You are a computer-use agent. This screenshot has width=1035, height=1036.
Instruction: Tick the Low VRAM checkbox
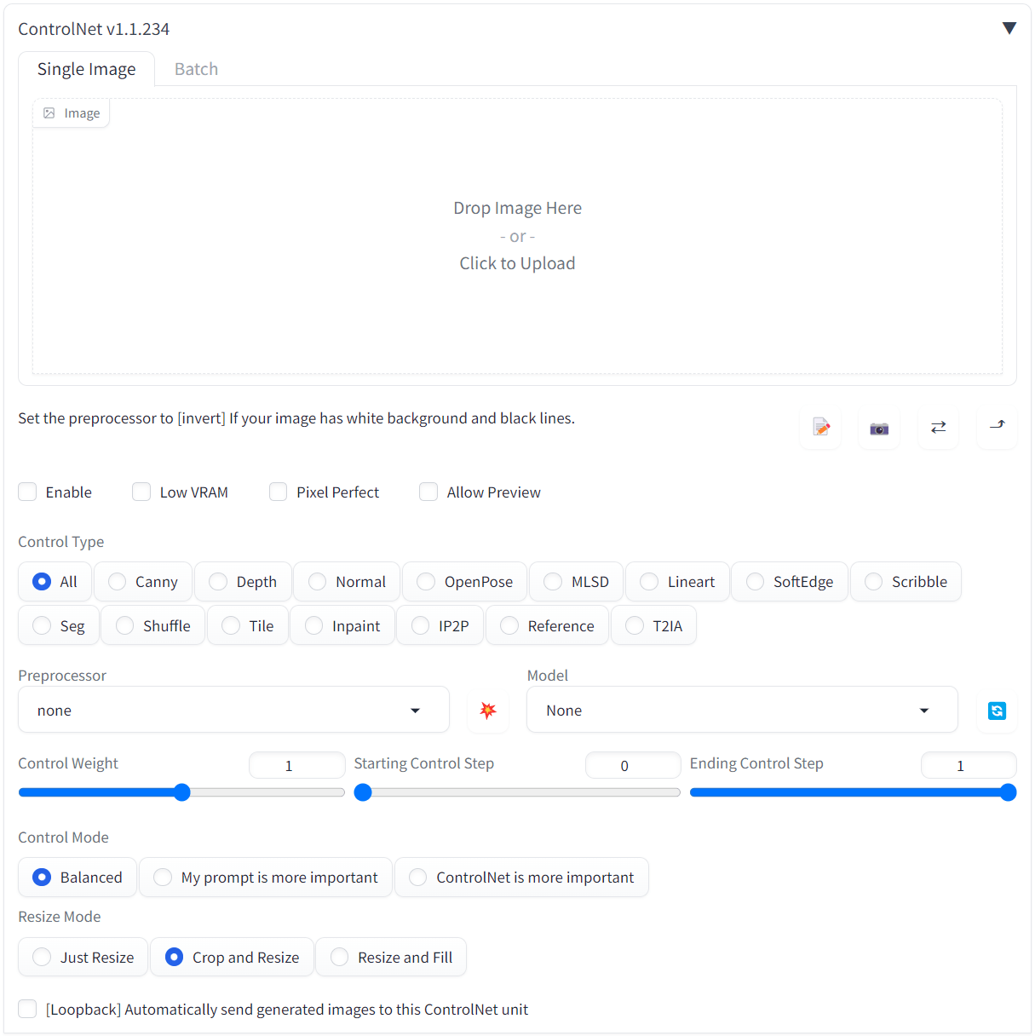click(141, 492)
